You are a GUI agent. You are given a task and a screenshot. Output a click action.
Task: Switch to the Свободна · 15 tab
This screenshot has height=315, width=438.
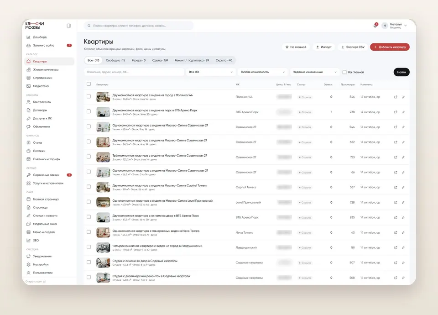point(115,60)
